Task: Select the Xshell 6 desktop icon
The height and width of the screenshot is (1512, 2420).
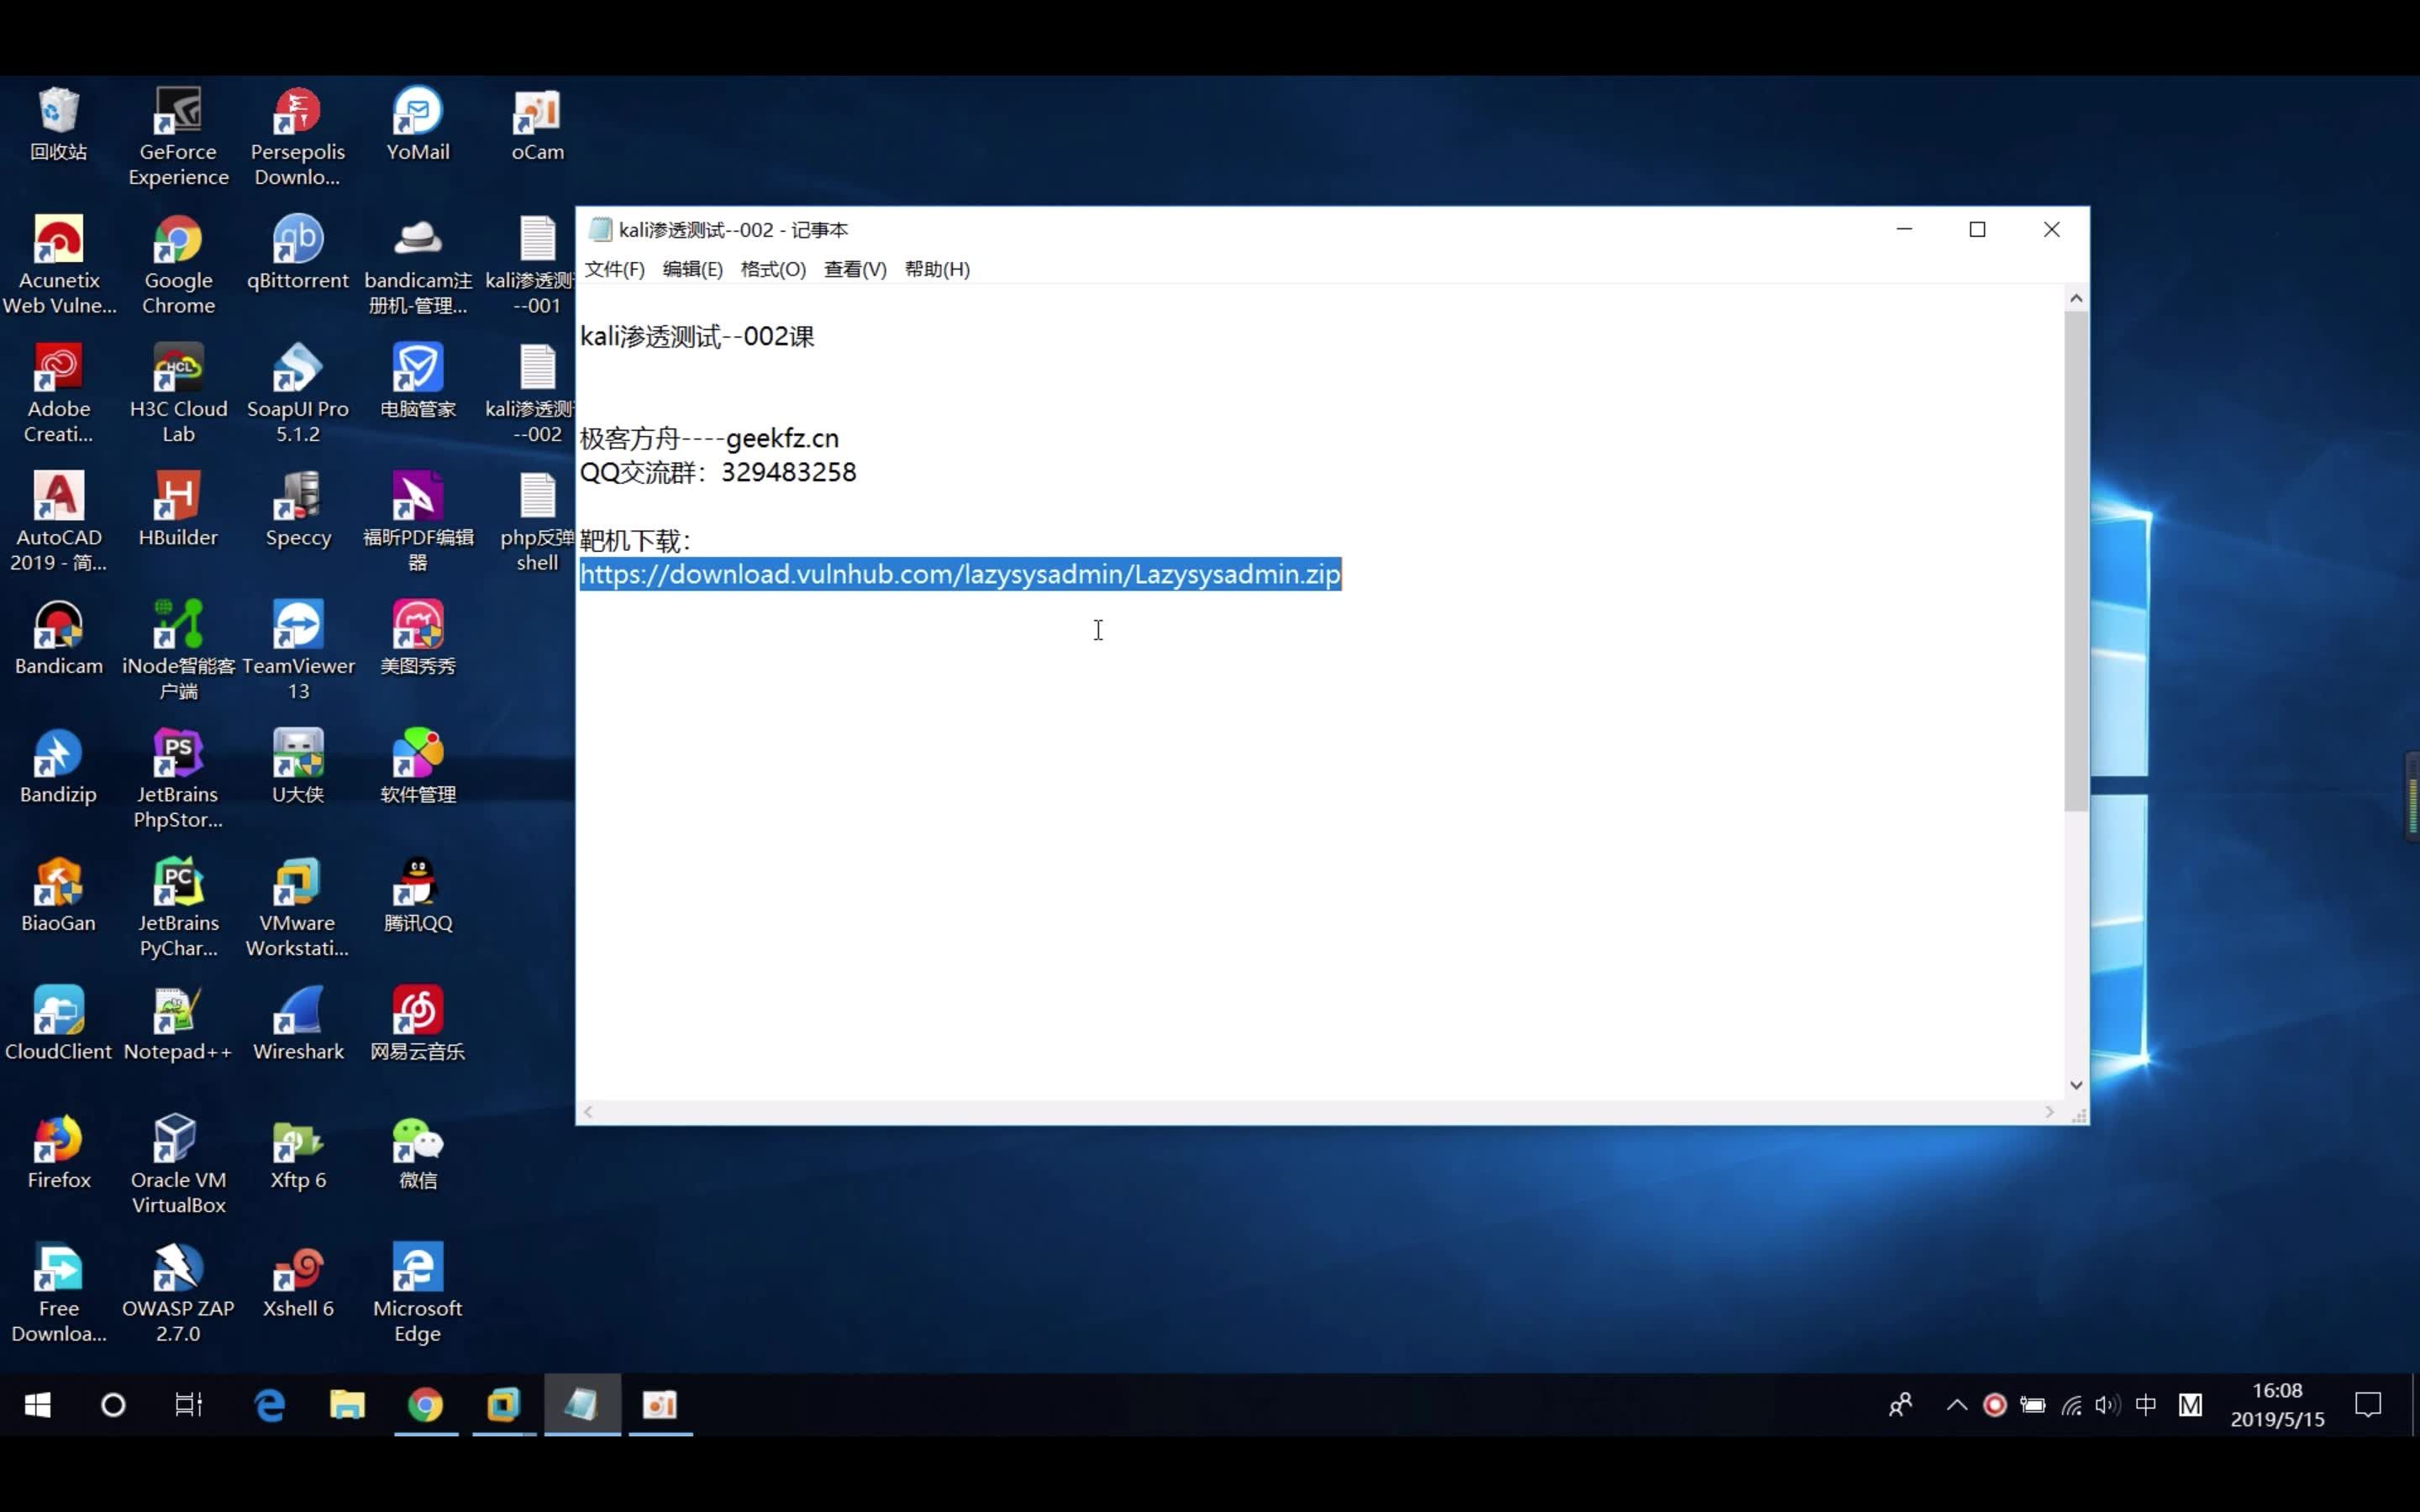Action: [297, 1281]
